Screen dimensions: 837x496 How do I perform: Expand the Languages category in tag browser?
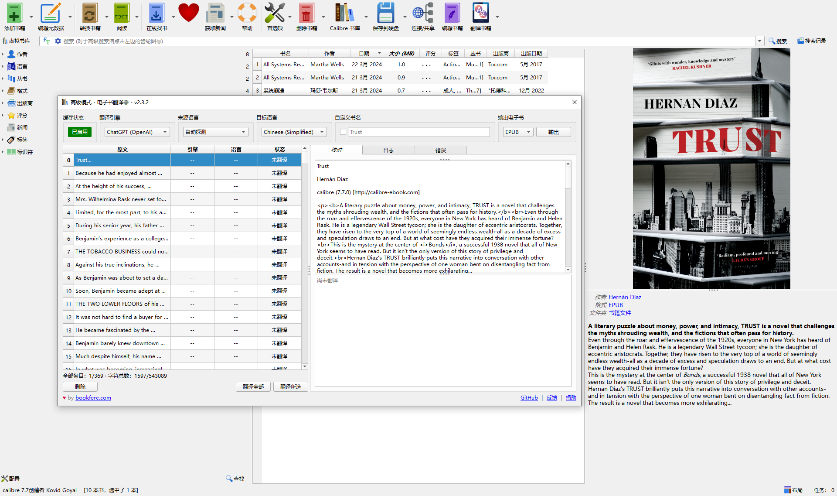pyautogui.click(x=3, y=66)
